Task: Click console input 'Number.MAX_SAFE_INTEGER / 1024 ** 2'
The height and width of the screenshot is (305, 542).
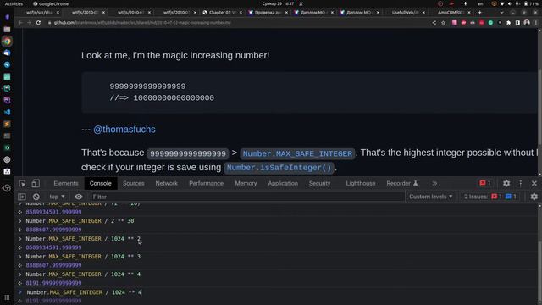Action: coord(83,239)
